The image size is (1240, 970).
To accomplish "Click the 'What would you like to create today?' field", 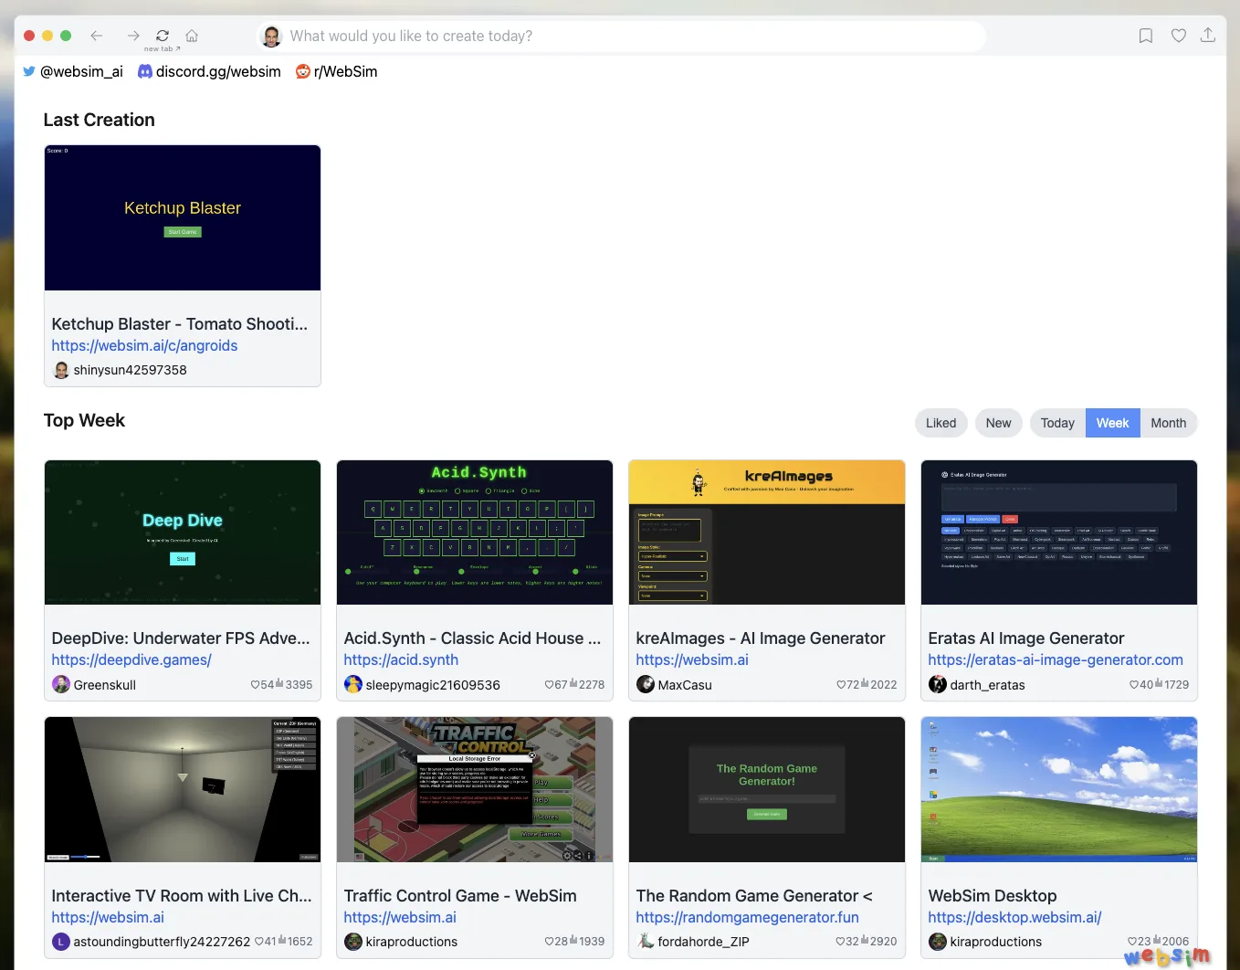I will [x=621, y=36].
